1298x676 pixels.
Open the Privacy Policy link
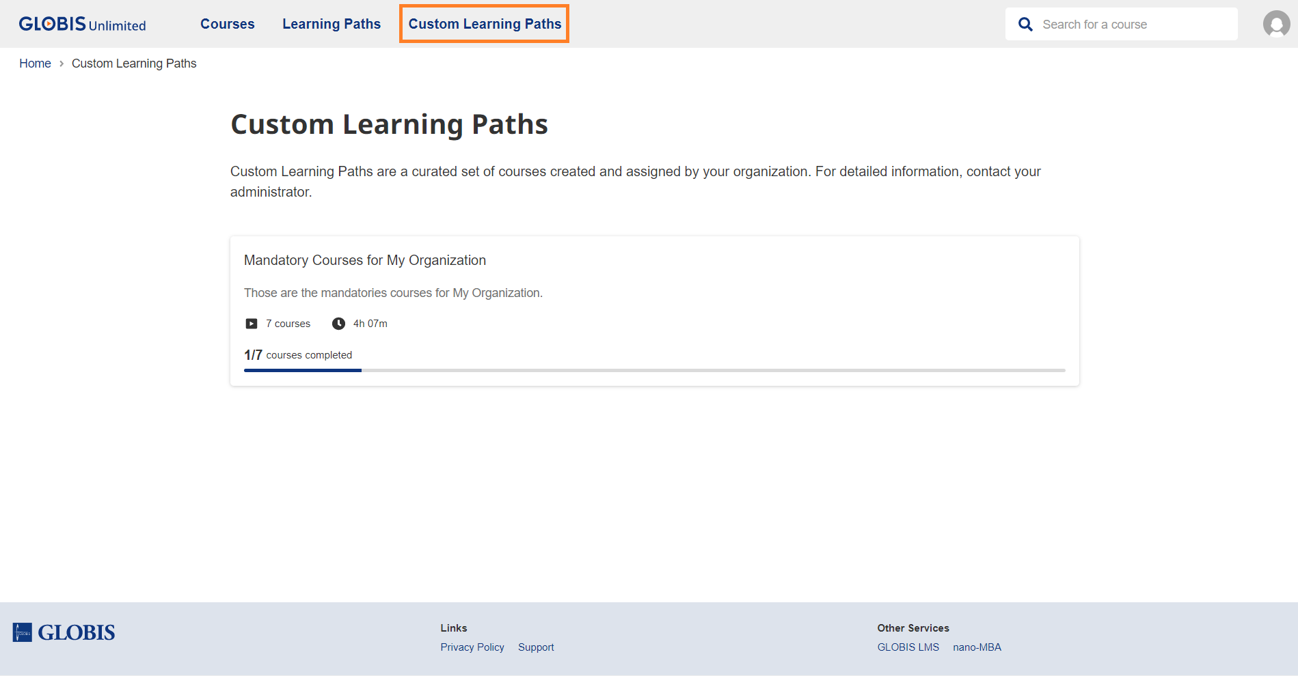click(x=472, y=647)
